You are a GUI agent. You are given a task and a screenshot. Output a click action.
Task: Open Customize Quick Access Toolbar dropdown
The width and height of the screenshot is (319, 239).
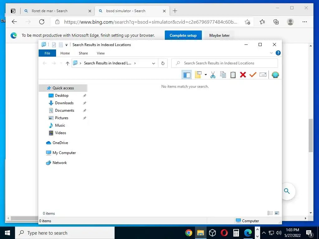coord(66,45)
